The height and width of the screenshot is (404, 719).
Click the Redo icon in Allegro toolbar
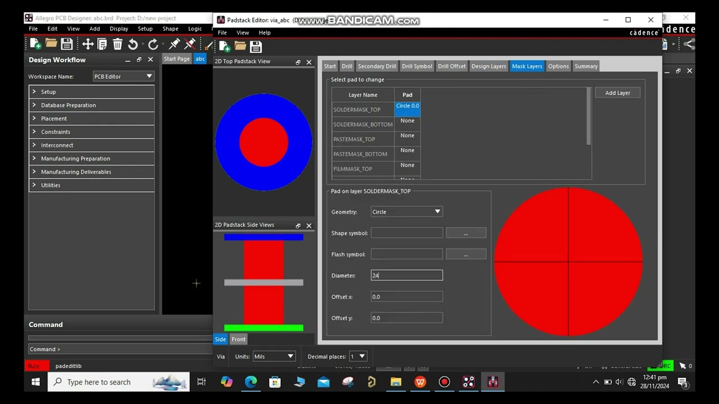(x=152, y=44)
